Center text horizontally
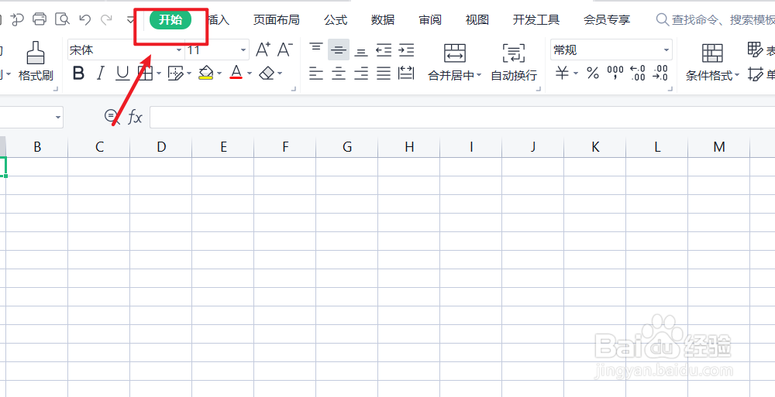775x397 pixels. pyautogui.click(x=339, y=74)
